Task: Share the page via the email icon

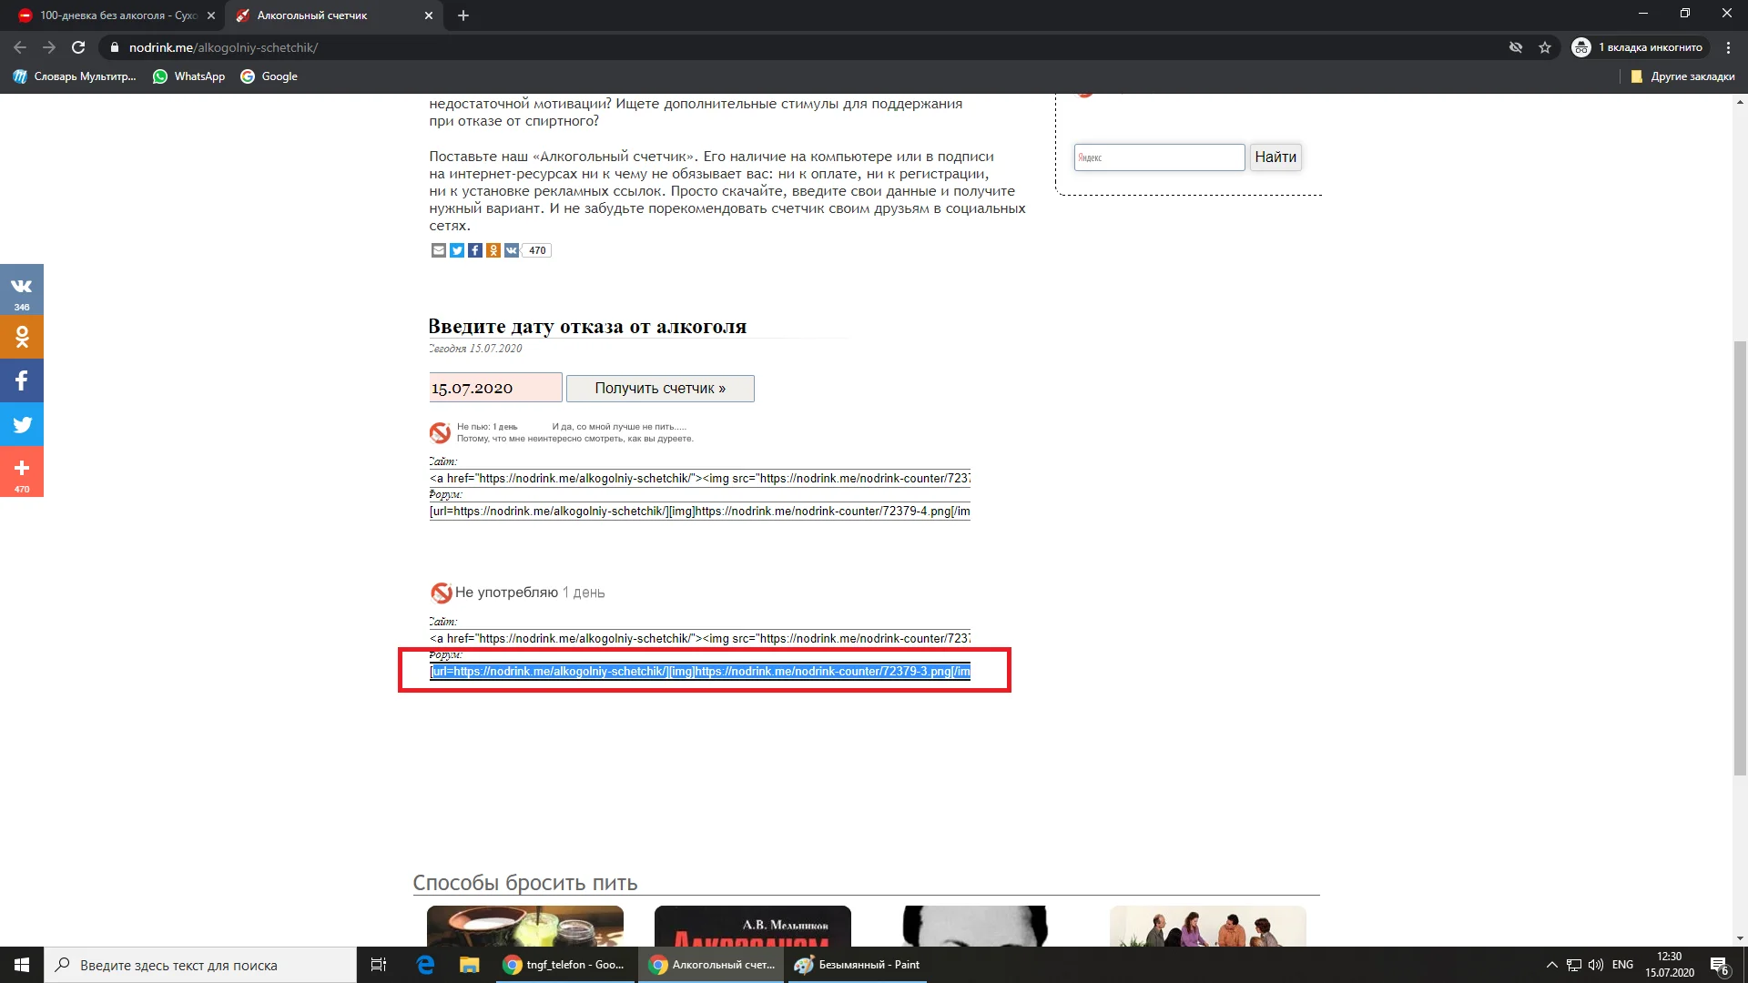Action: point(438,250)
